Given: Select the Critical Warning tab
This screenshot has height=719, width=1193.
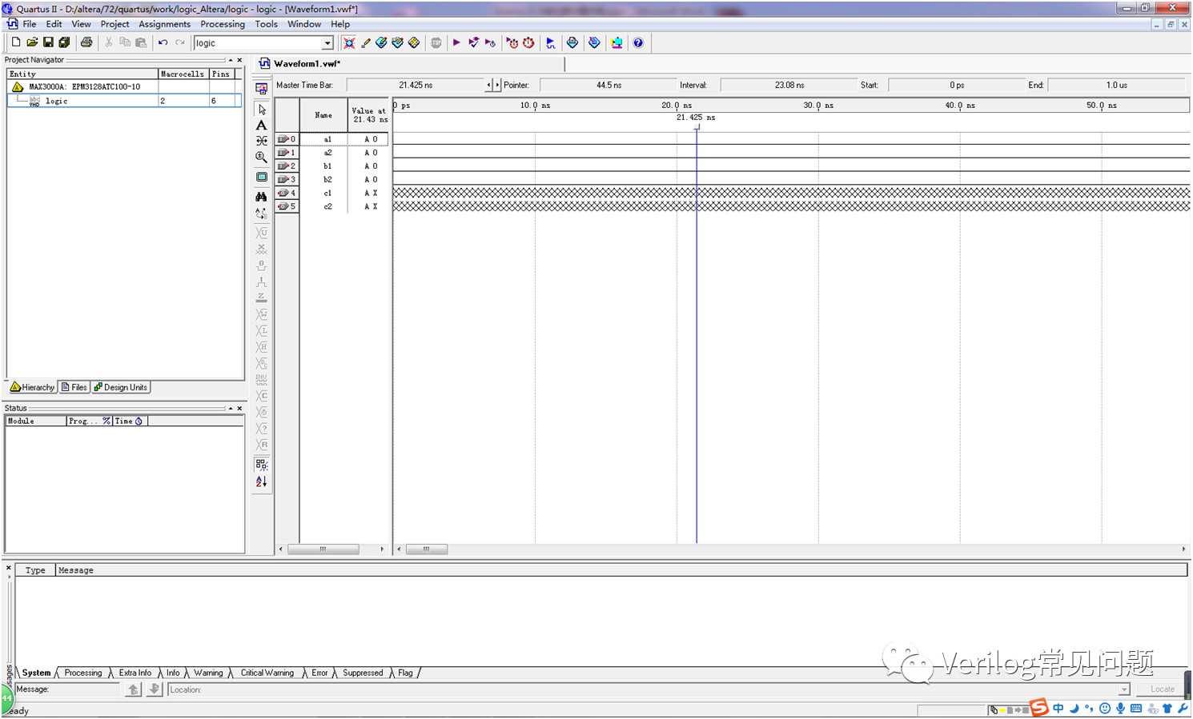Looking at the screenshot, I should [x=267, y=673].
